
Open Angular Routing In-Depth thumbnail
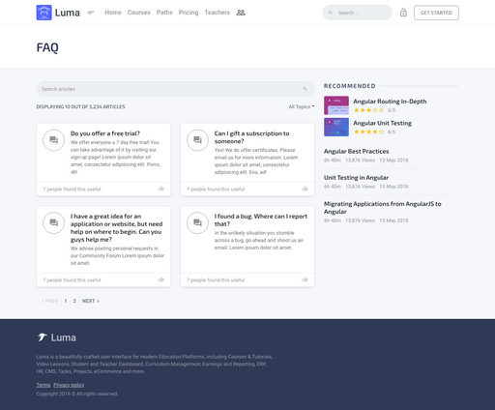point(336,105)
